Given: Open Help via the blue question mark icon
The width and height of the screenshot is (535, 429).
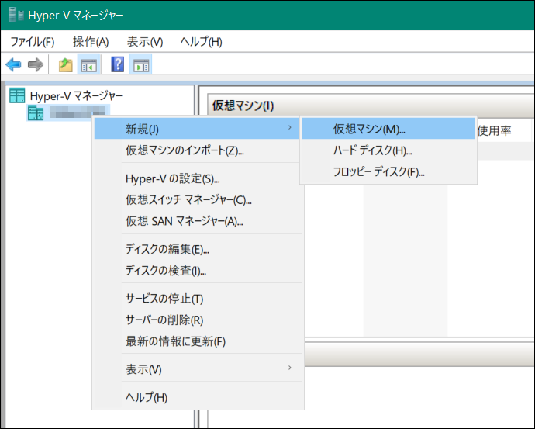Looking at the screenshot, I should (x=117, y=64).
